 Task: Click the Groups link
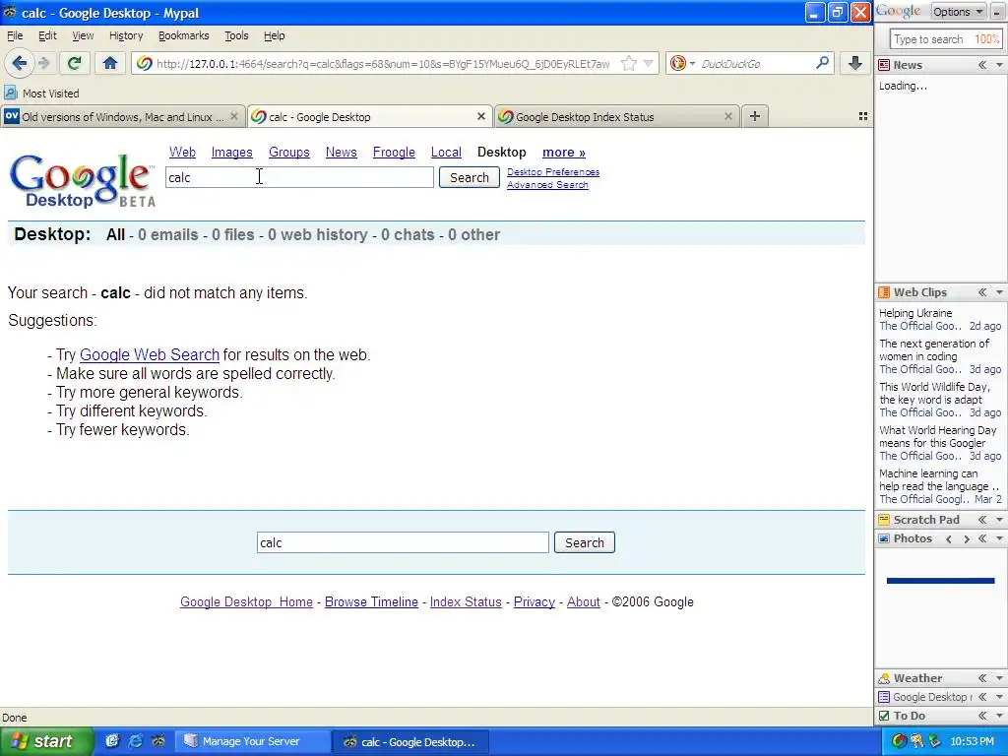coord(288,153)
